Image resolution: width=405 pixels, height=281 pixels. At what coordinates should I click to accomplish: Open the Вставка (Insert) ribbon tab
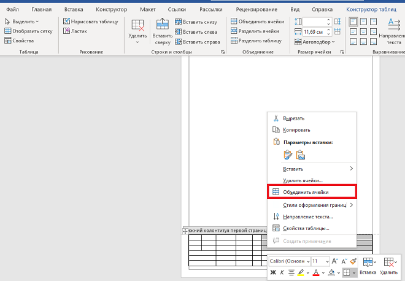(x=73, y=10)
